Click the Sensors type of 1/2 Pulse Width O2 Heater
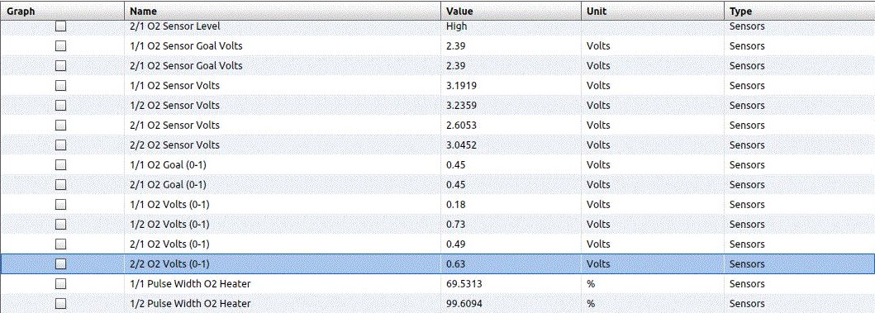The image size is (875, 313). tap(747, 304)
